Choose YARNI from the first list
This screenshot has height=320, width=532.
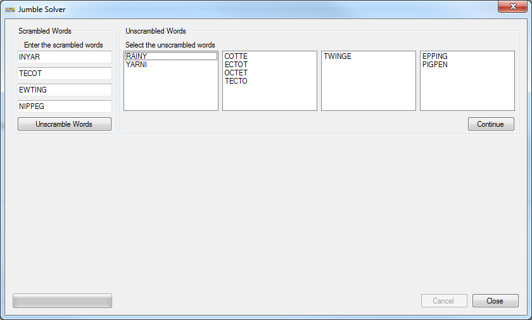pos(137,65)
